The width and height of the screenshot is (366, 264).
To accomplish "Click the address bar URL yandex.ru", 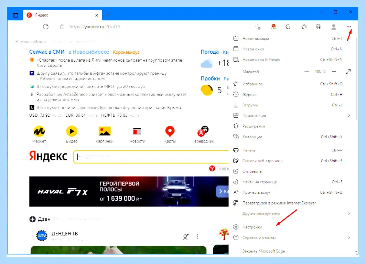I will [95, 27].
